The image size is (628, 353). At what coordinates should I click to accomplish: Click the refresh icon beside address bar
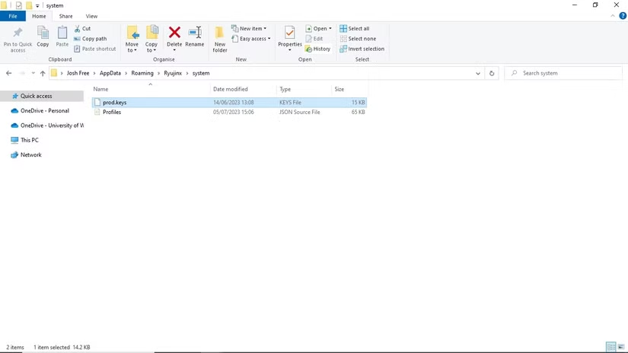coord(492,73)
